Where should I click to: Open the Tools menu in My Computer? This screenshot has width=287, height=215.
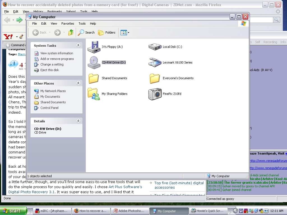click(x=82, y=24)
